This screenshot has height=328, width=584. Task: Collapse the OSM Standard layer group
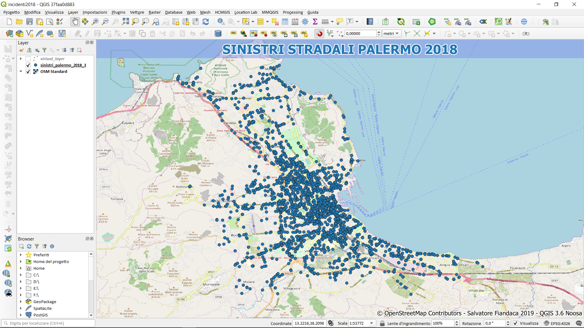tap(21, 71)
